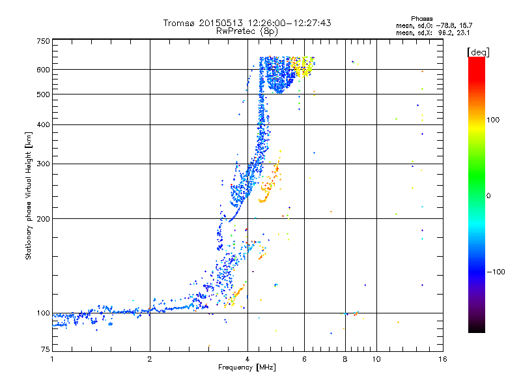Click the y-axis tick label '75'
This screenshot has width=521, height=391.
45,349
